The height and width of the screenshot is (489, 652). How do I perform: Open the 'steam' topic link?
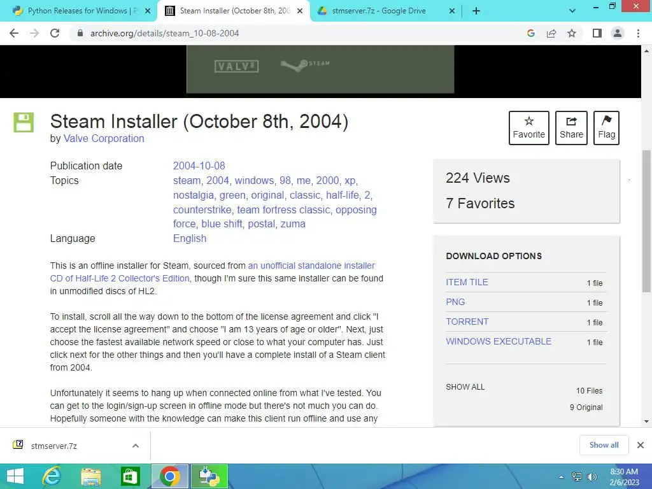click(187, 180)
